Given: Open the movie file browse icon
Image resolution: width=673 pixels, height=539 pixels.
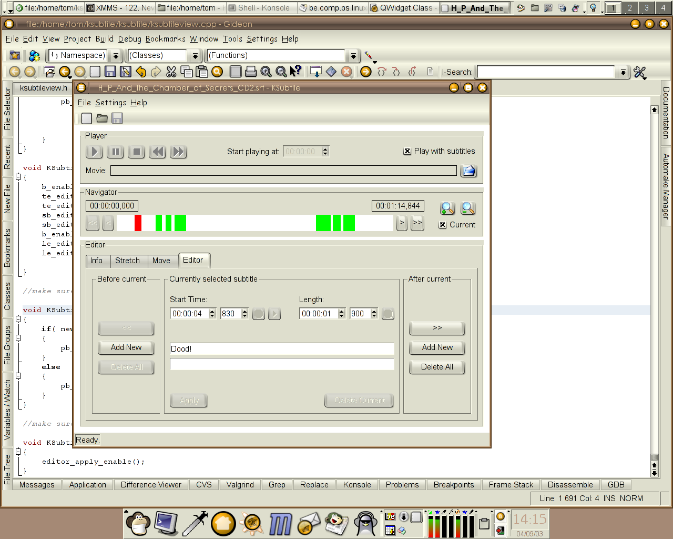Looking at the screenshot, I should pyautogui.click(x=468, y=171).
